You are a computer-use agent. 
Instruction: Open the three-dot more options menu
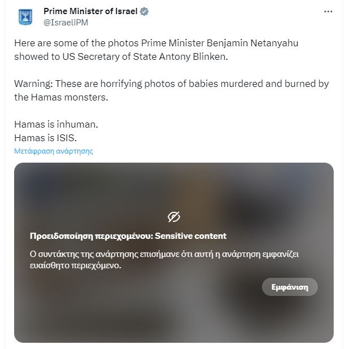(328, 12)
